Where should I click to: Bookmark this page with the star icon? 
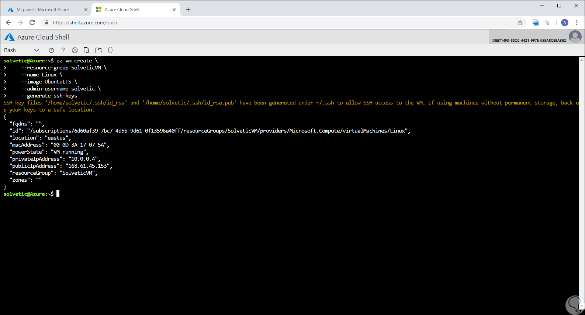click(520, 23)
